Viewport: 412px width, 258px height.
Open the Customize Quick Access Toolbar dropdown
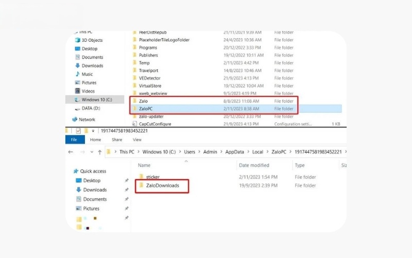click(x=93, y=131)
